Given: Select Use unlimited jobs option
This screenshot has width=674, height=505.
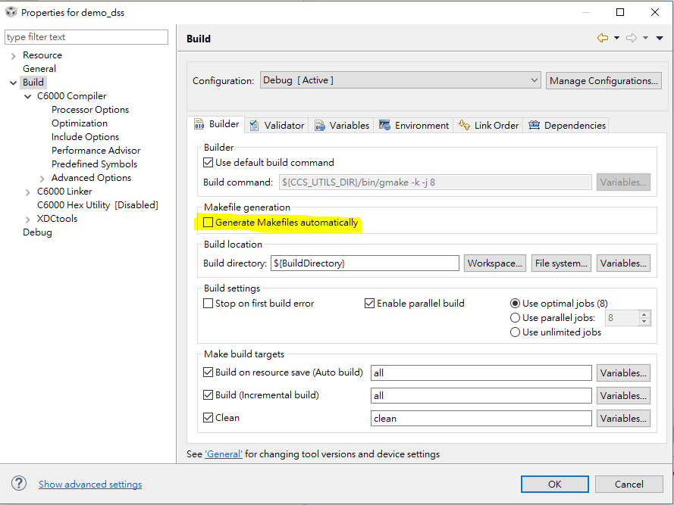Looking at the screenshot, I should coord(516,332).
